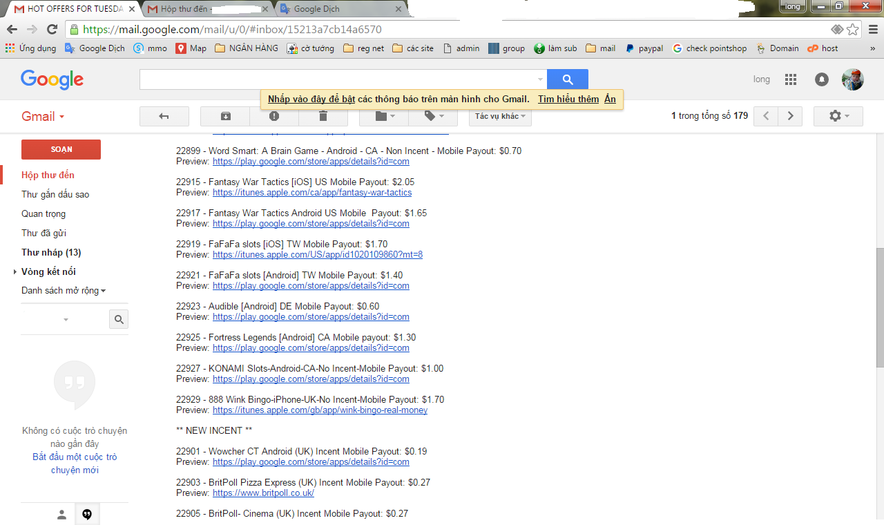Open chat status dropdown arrow
The image size is (884, 525).
tap(66, 320)
